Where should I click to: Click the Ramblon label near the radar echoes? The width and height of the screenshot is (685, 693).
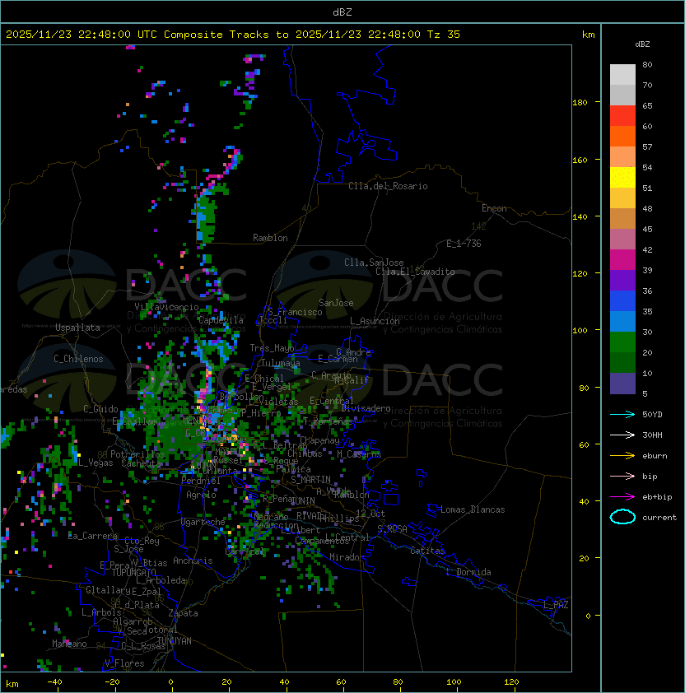(270, 238)
